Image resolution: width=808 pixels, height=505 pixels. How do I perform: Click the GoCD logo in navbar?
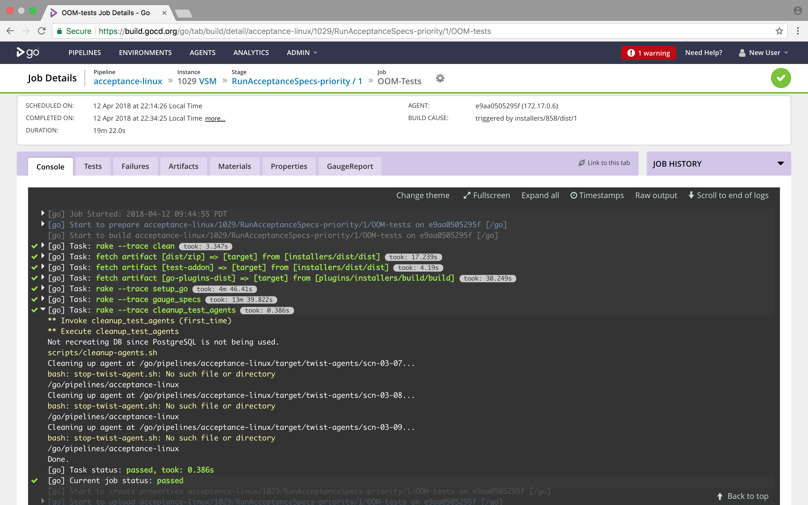click(28, 52)
